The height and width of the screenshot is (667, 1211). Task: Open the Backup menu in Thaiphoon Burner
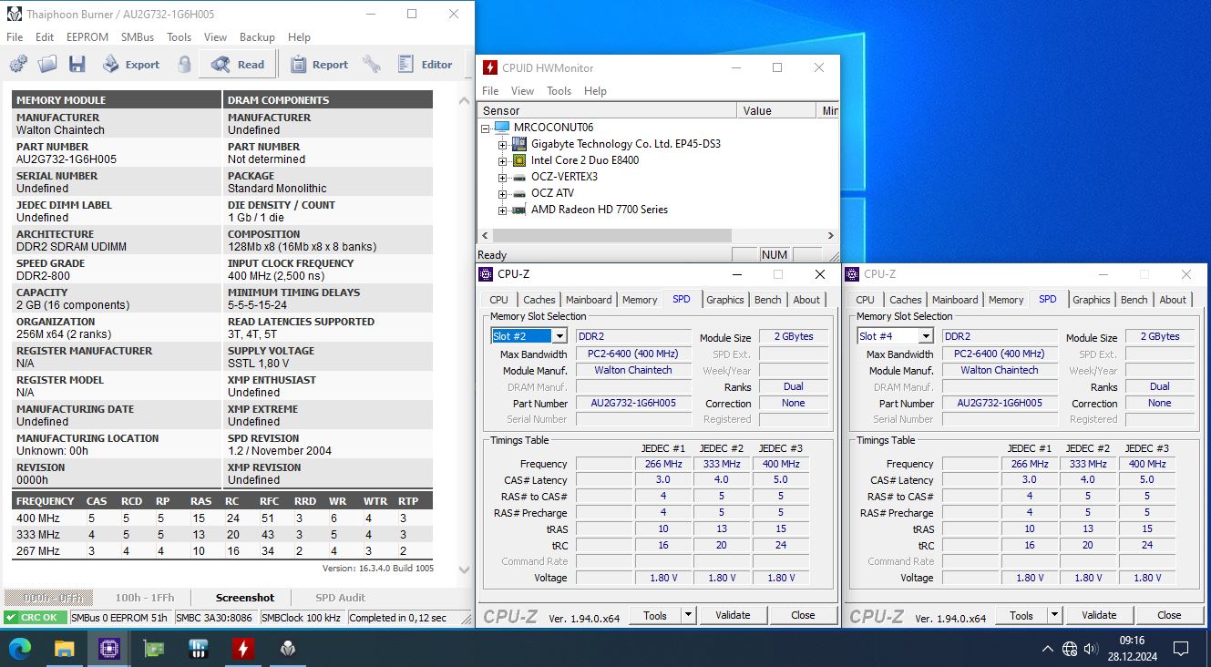(257, 37)
